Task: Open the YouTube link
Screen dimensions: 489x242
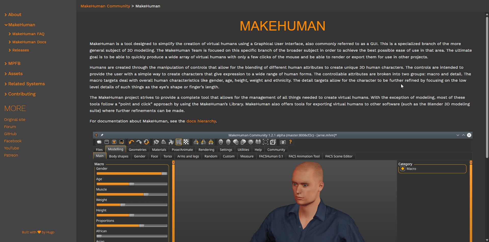Action: pyautogui.click(x=11, y=148)
